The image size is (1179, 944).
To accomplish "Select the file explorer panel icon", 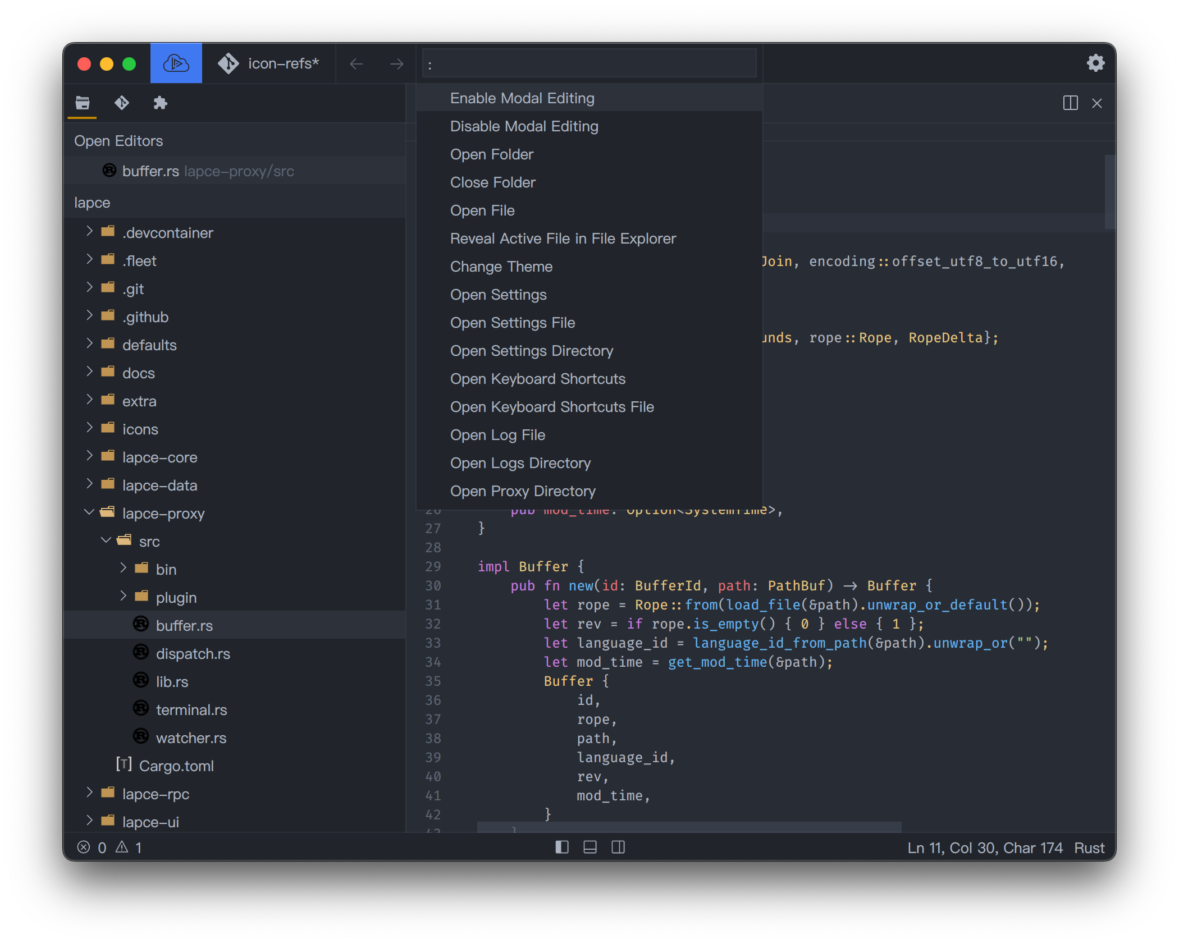I will (x=83, y=103).
